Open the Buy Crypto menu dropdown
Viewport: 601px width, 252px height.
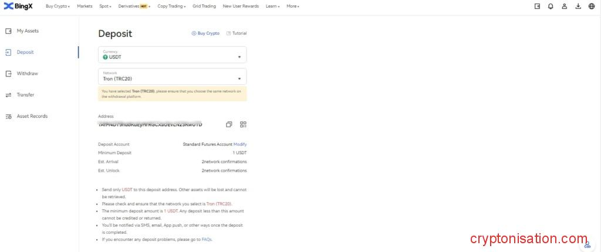pos(58,6)
